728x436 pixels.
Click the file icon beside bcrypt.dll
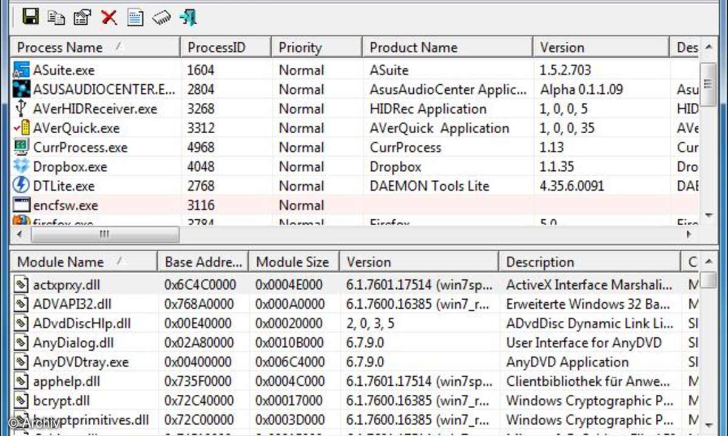coord(22,400)
